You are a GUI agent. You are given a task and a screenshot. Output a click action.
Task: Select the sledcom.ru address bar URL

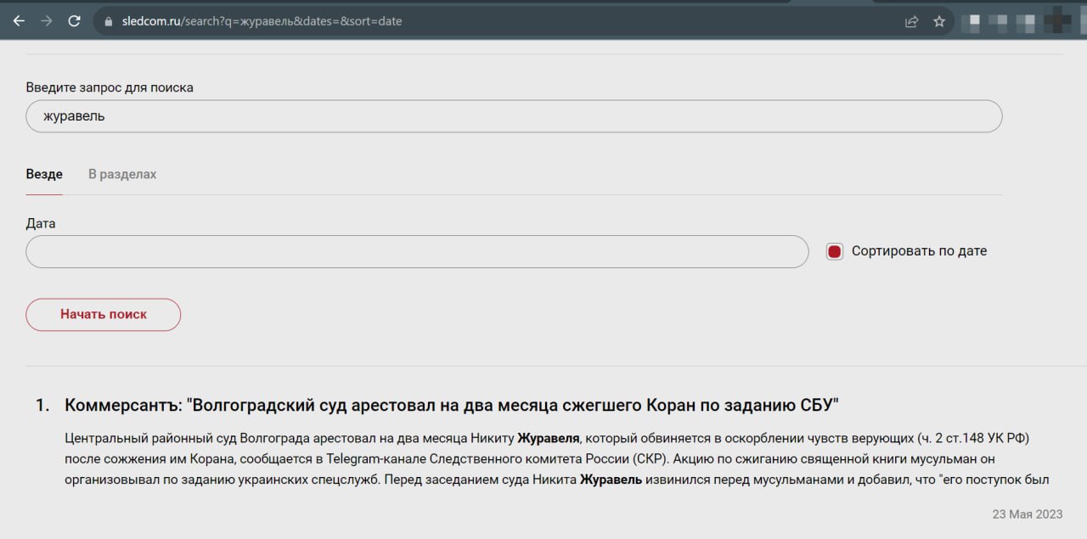point(262,21)
